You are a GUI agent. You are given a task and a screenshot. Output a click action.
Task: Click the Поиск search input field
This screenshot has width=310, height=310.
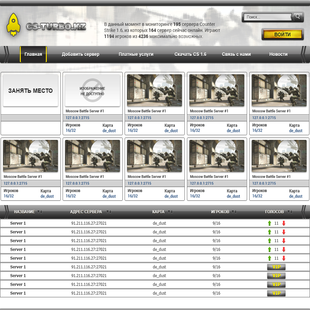point(267,17)
